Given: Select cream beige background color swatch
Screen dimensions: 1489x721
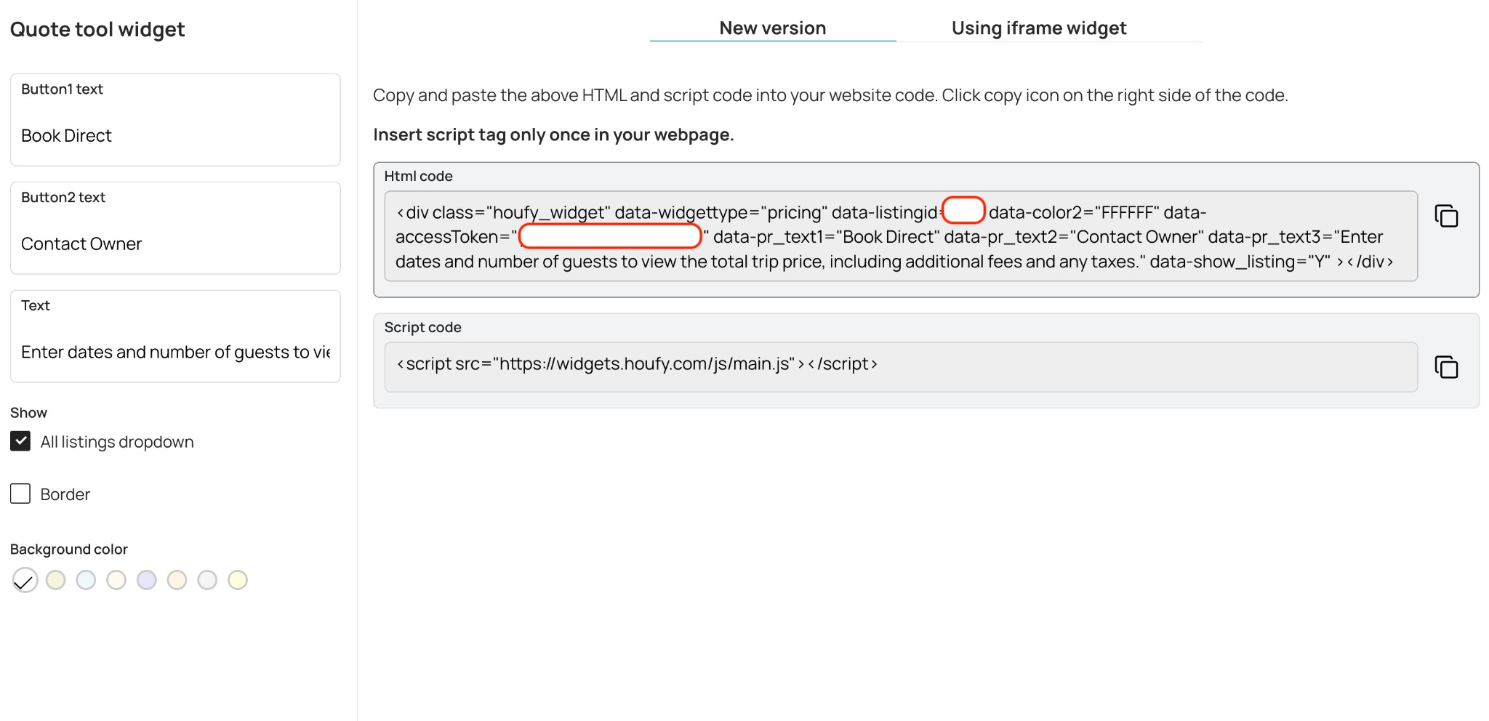Looking at the screenshot, I should (x=116, y=580).
